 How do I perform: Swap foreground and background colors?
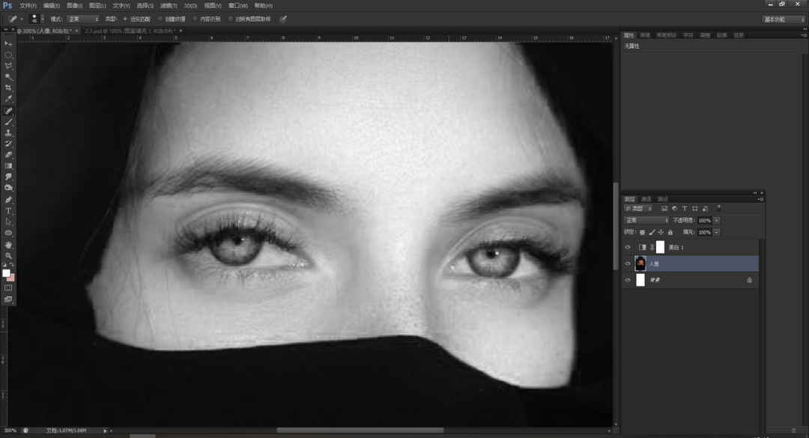coord(12,265)
